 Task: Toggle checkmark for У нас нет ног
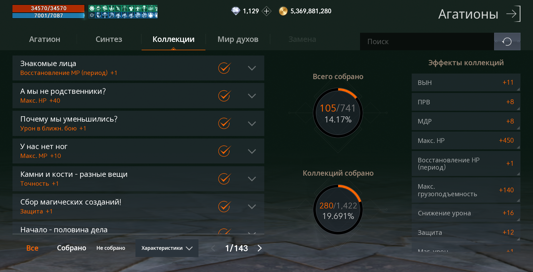pyautogui.click(x=224, y=151)
